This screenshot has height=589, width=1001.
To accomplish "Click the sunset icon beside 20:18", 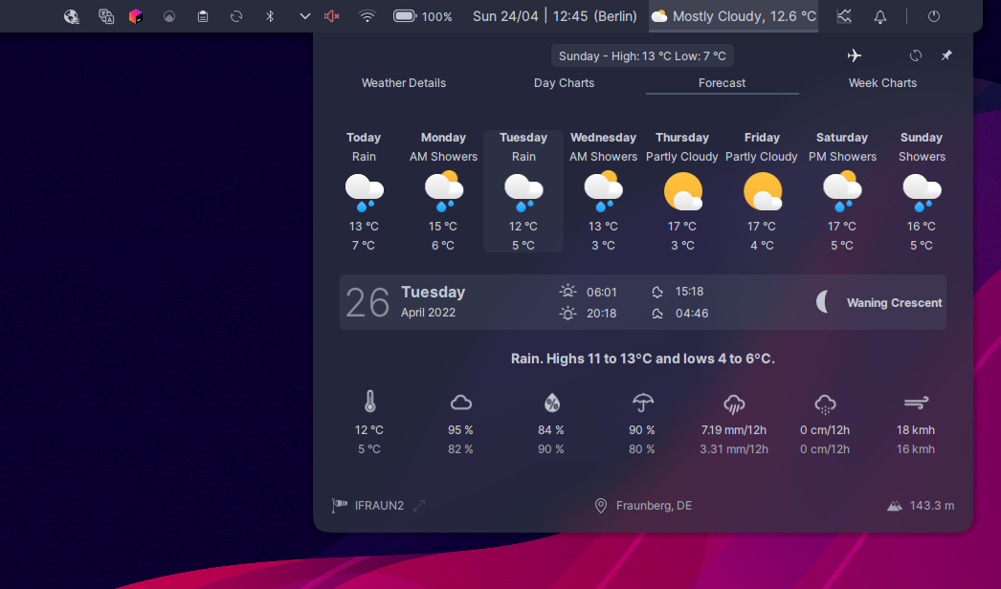I will tap(567, 314).
